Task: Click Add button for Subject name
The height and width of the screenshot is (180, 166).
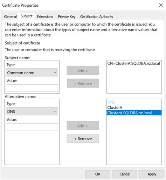Action: (x=83, y=71)
